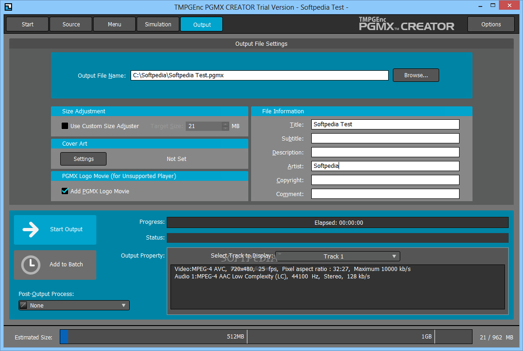
Task: Click the Title input field
Action: click(x=385, y=124)
